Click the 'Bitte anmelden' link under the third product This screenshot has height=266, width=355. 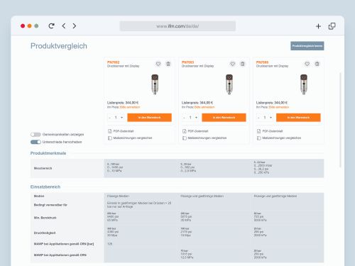point(279,107)
